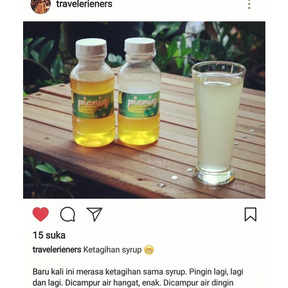Viewport: 288px width, 288px height.
Task: Click the green picniq label on the right bottle
Action: (139, 104)
